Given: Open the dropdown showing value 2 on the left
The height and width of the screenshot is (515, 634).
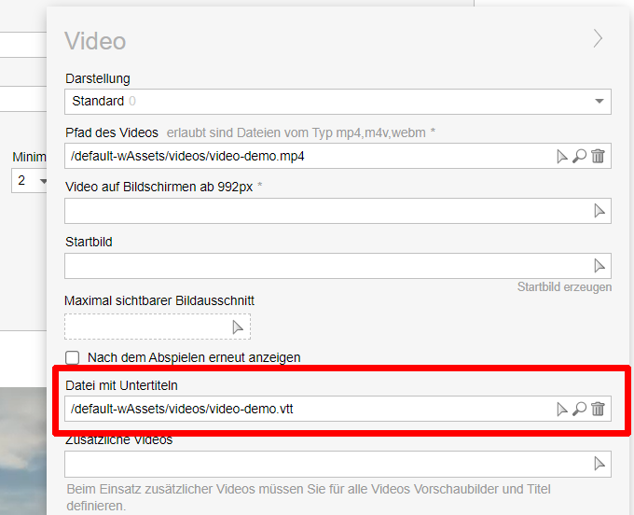Looking at the screenshot, I should [x=30, y=180].
